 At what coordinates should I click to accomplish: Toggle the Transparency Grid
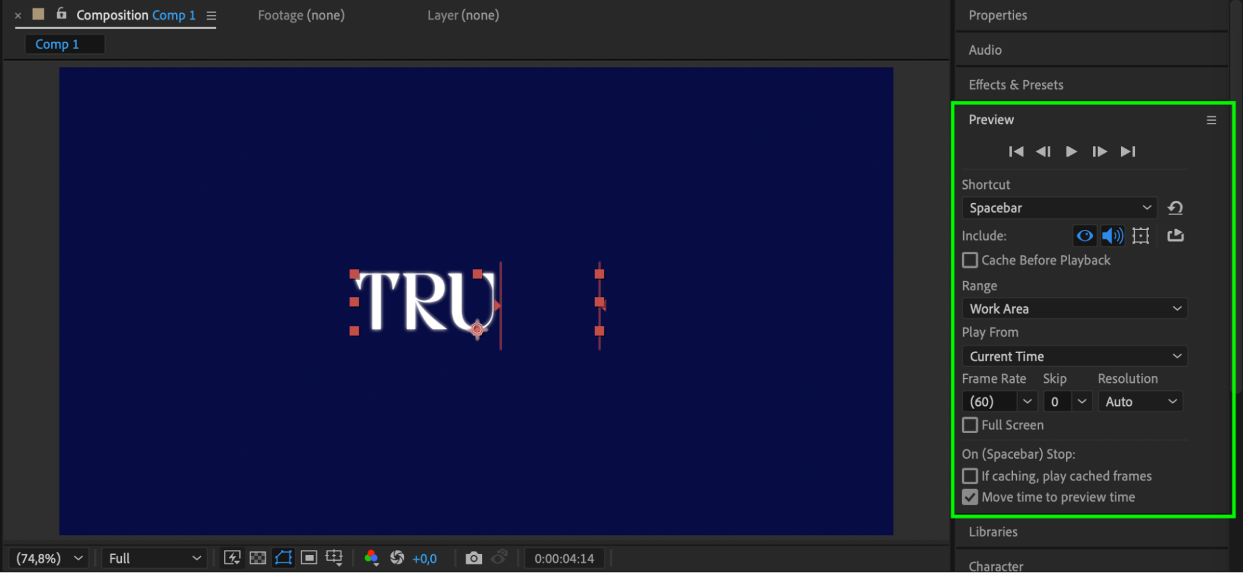(x=257, y=557)
